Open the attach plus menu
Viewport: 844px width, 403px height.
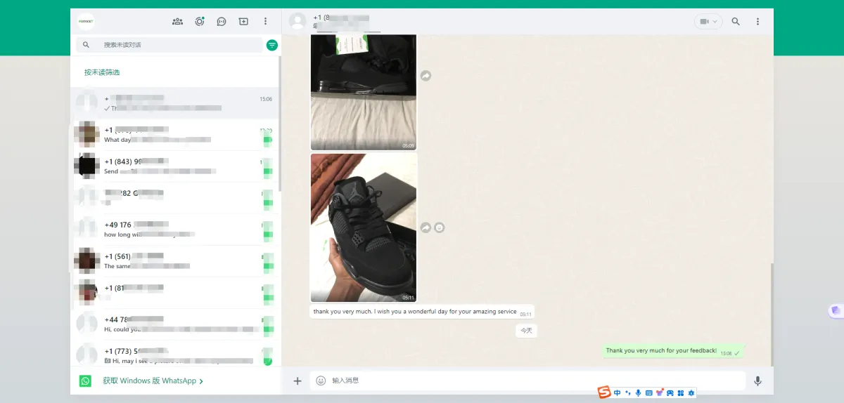298,381
